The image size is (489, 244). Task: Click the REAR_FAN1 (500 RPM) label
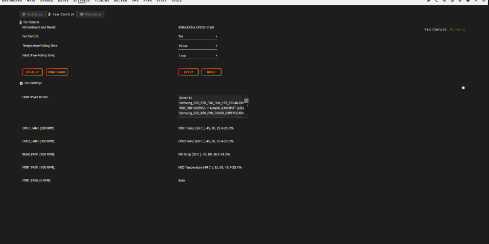tap(39, 155)
